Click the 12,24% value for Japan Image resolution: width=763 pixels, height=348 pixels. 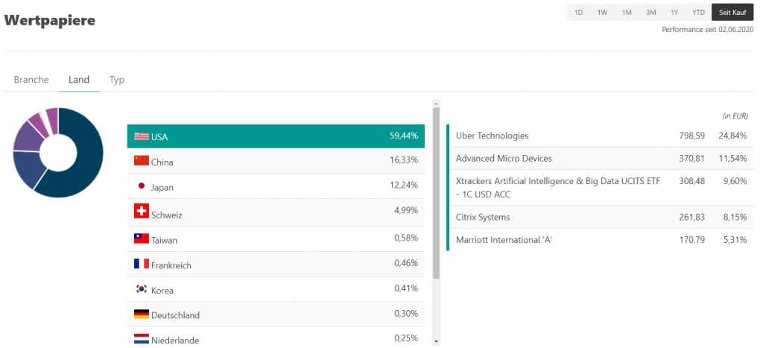[404, 186]
